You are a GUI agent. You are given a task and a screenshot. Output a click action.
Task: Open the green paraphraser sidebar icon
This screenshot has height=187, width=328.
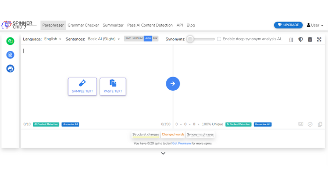pyautogui.click(x=10, y=41)
